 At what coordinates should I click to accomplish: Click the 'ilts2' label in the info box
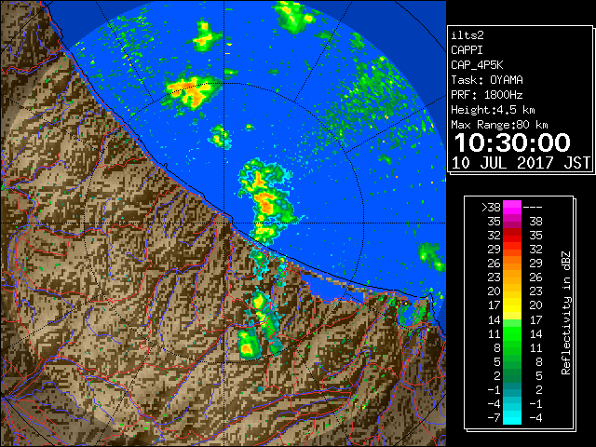[467, 35]
